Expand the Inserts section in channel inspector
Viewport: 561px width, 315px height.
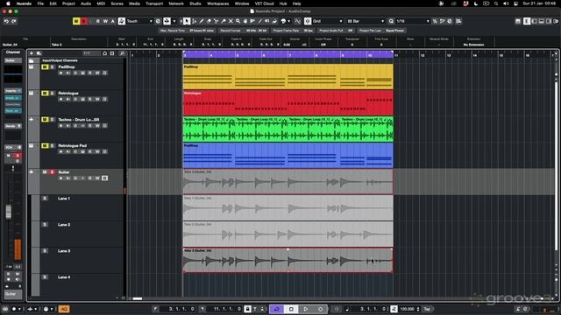click(13, 91)
